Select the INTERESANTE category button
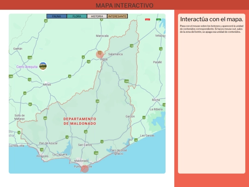 click(x=118, y=16)
